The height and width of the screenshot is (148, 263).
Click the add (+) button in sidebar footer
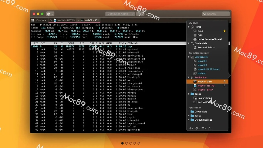190,128
